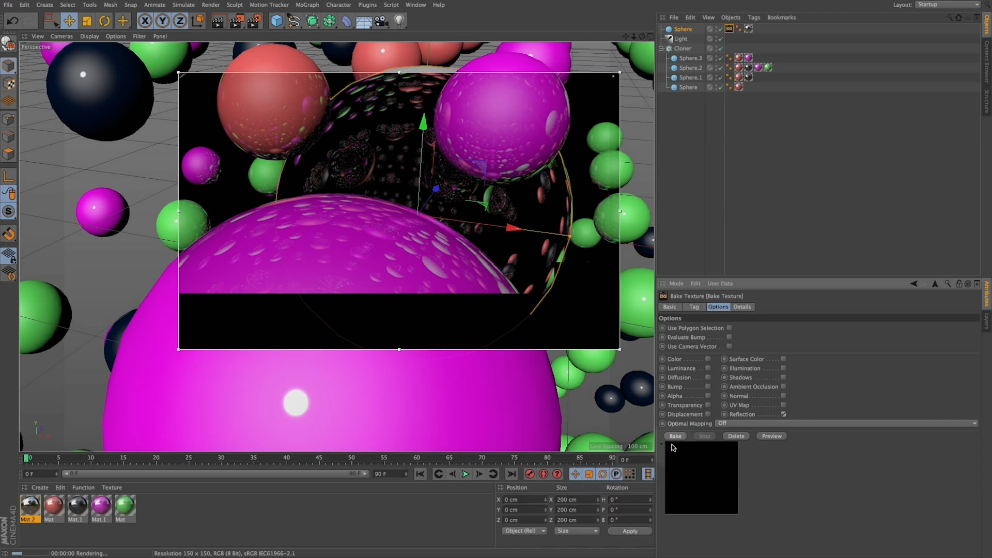Select the Light object
The height and width of the screenshot is (558, 992).
coord(680,39)
